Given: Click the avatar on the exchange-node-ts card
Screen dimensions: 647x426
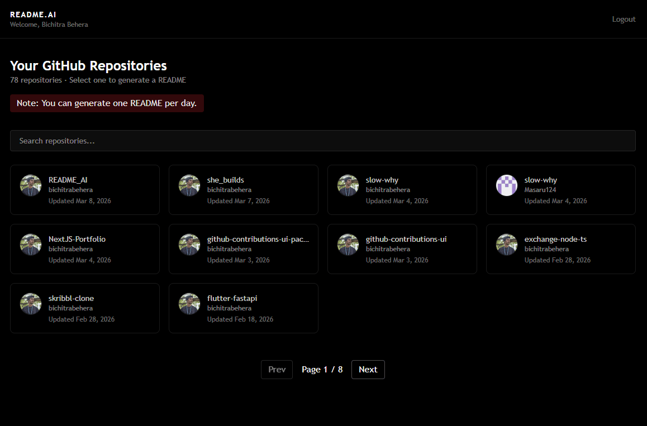Looking at the screenshot, I should [x=507, y=244].
